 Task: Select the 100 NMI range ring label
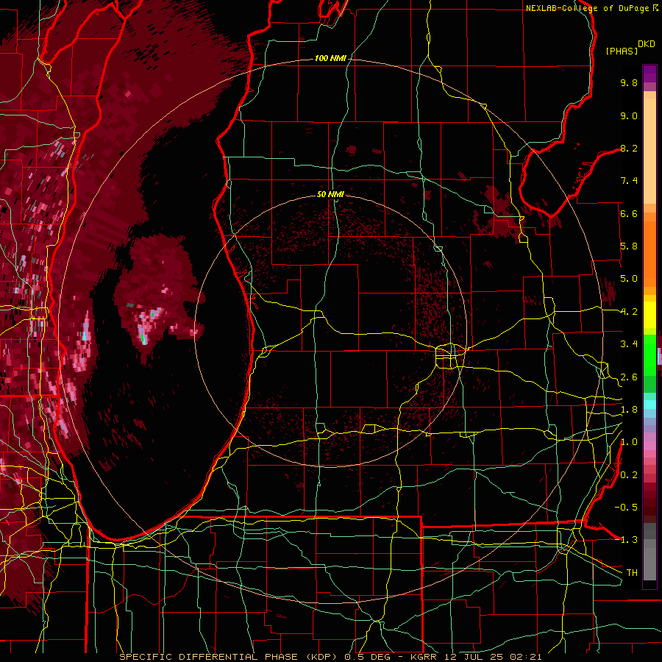[x=330, y=58]
